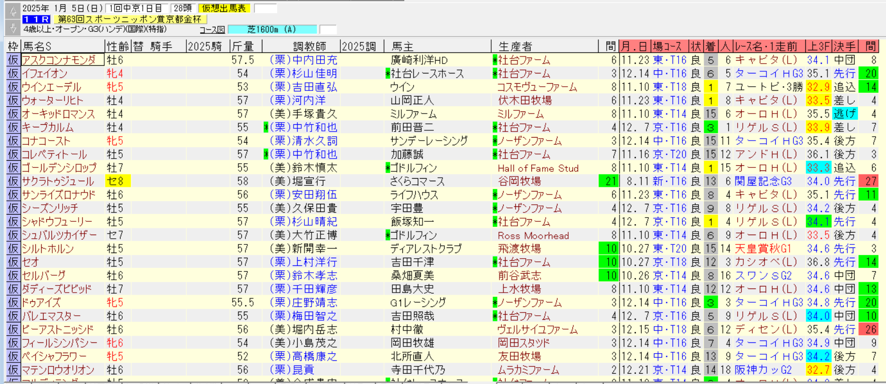Click the 逃げ running-style cell
This screenshot has width=886, height=384.
pyautogui.click(x=844, y=114)
